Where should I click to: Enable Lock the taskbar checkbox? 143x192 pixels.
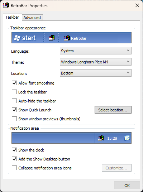(14, 92)
